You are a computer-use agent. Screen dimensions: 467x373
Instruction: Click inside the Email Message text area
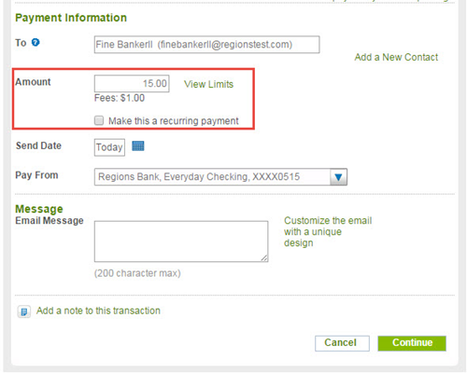[x=181, y=242]
